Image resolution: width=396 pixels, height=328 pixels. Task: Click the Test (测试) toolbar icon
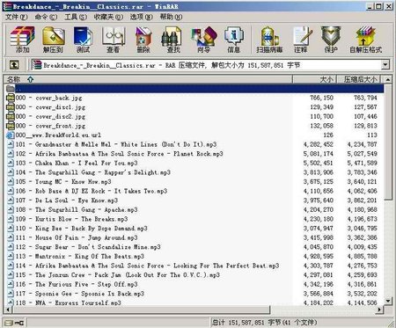coord(84,40)
